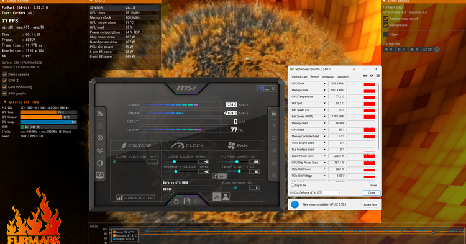Take a GPU-Z screenshot via camera icon
Image resolution: width=466 pixels, height=244 pixels.
coord(365,76)
